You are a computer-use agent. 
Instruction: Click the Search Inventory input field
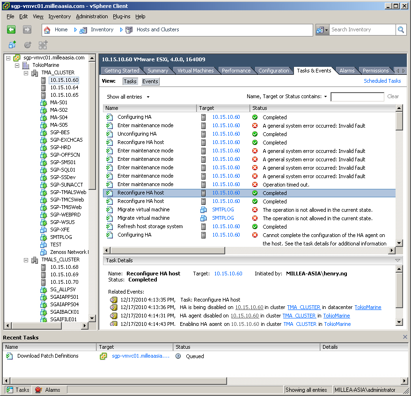pyautogui.click(x=362, y=29)
